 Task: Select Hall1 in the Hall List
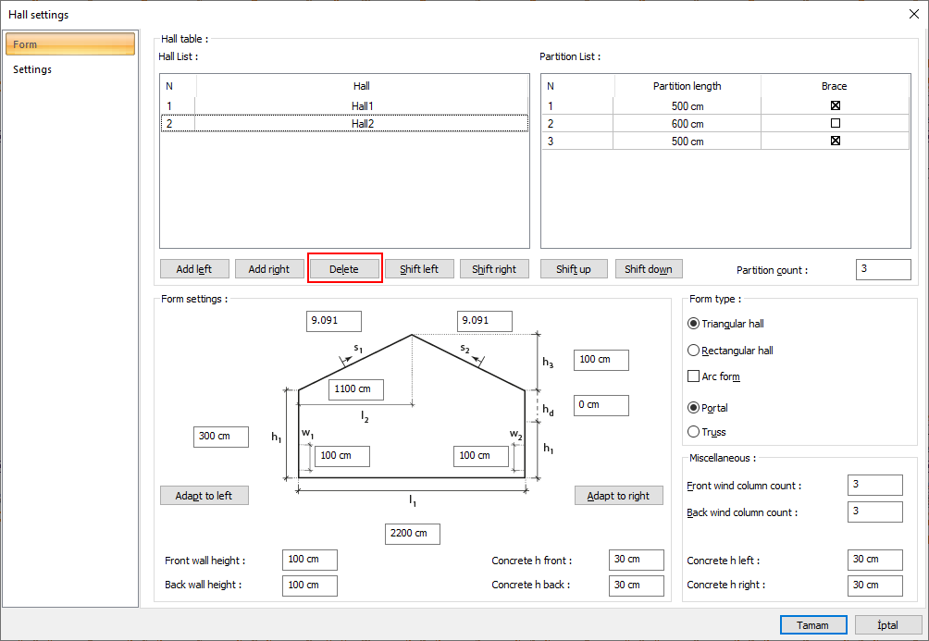coord(362,106)
